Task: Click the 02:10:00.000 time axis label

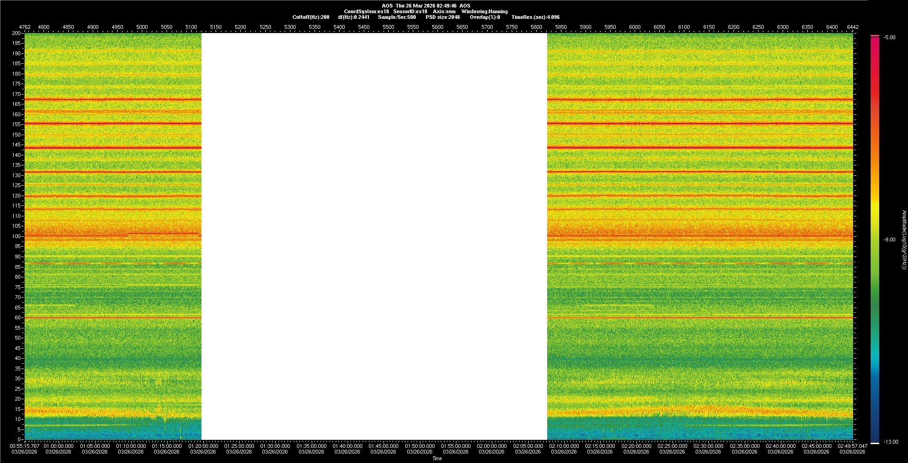Action: [564, 446]
